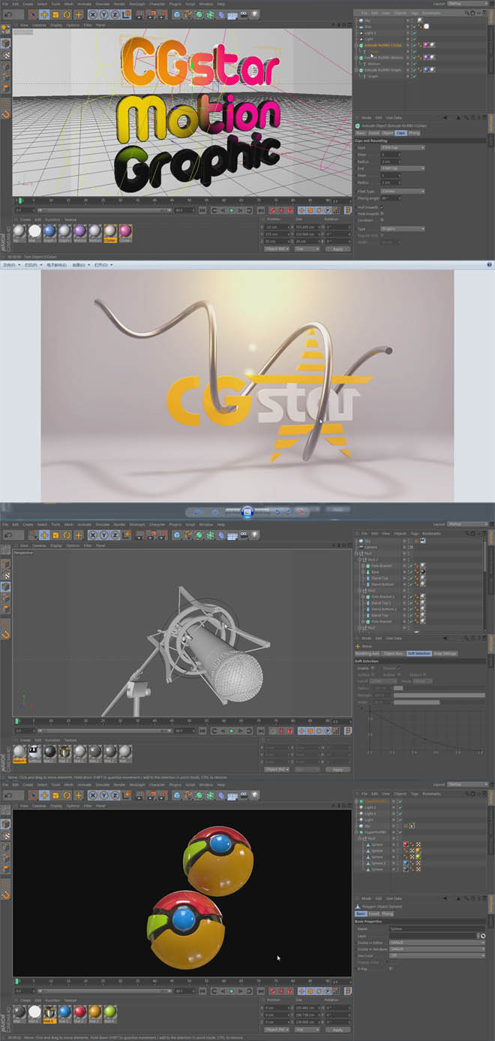Image resolution: width=495 pixels, height=1041 pixels.
Task: Open the 打印(P) menu in the photo viewer
Action: [33, 264]
